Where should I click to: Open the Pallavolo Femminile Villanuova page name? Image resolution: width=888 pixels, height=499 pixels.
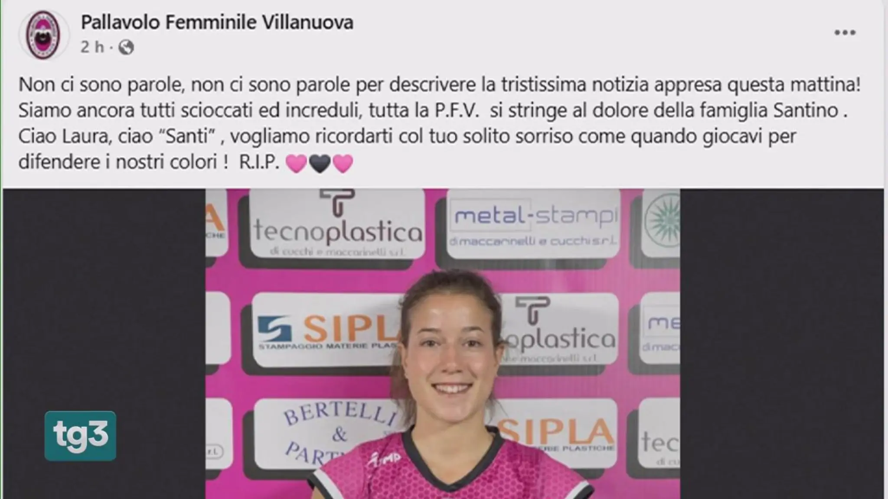[x=217, y=23]
